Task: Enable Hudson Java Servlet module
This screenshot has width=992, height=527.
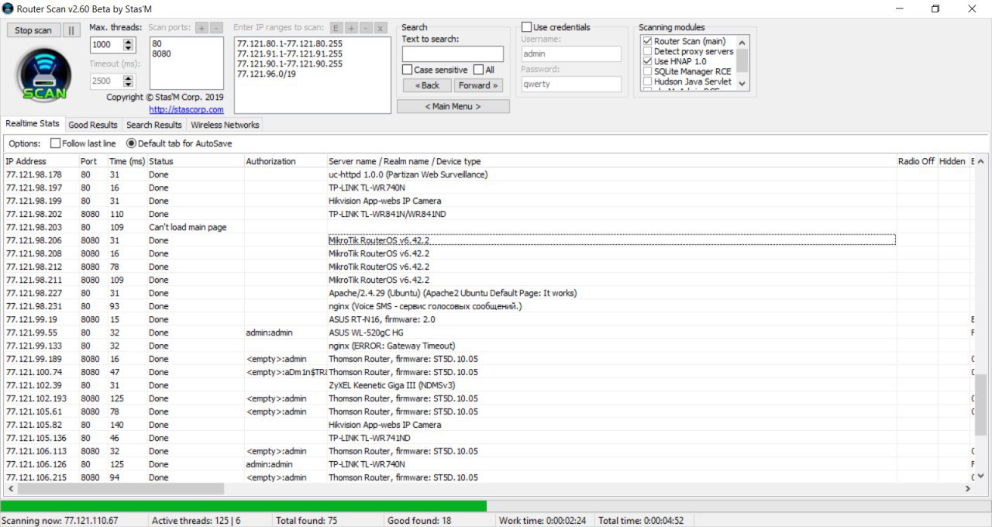Action: point(647,81)
